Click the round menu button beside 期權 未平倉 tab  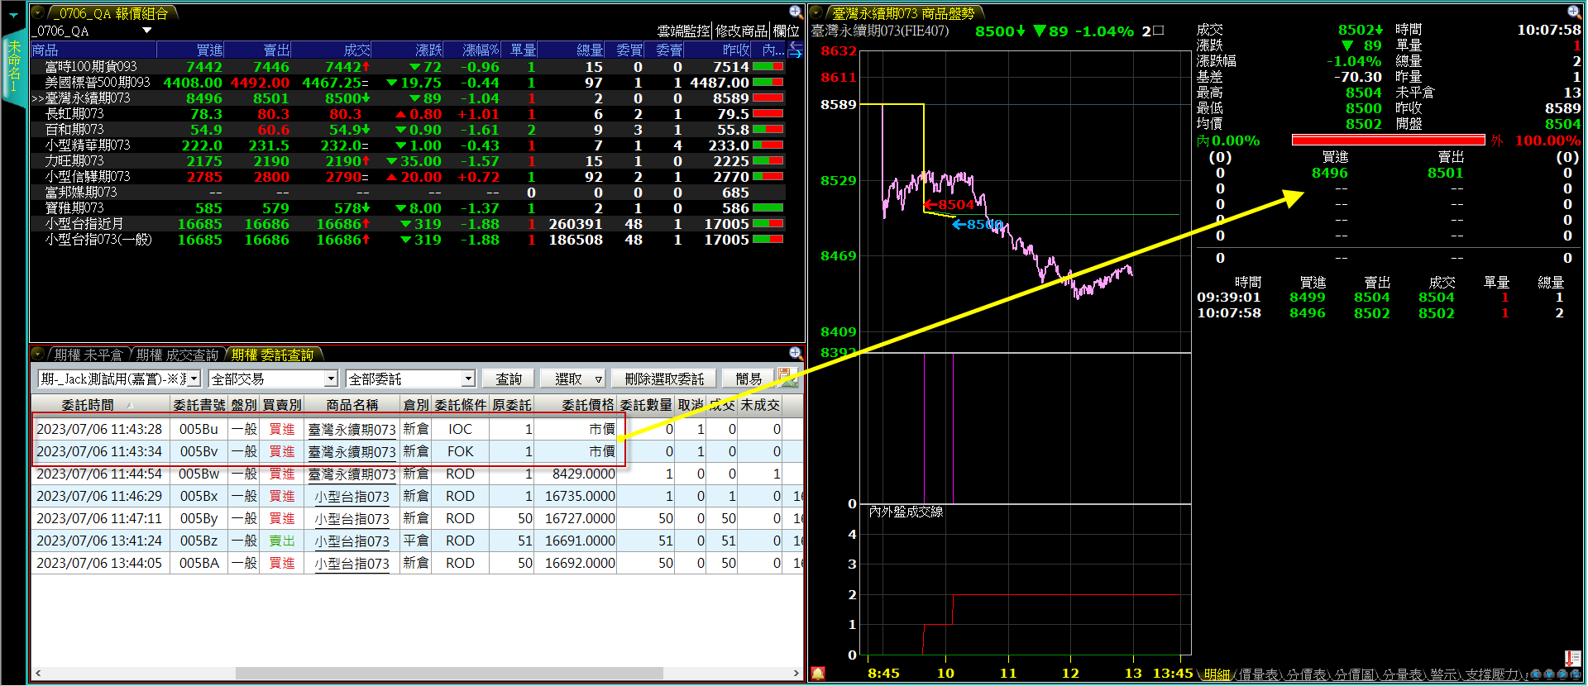pos(38,354)
